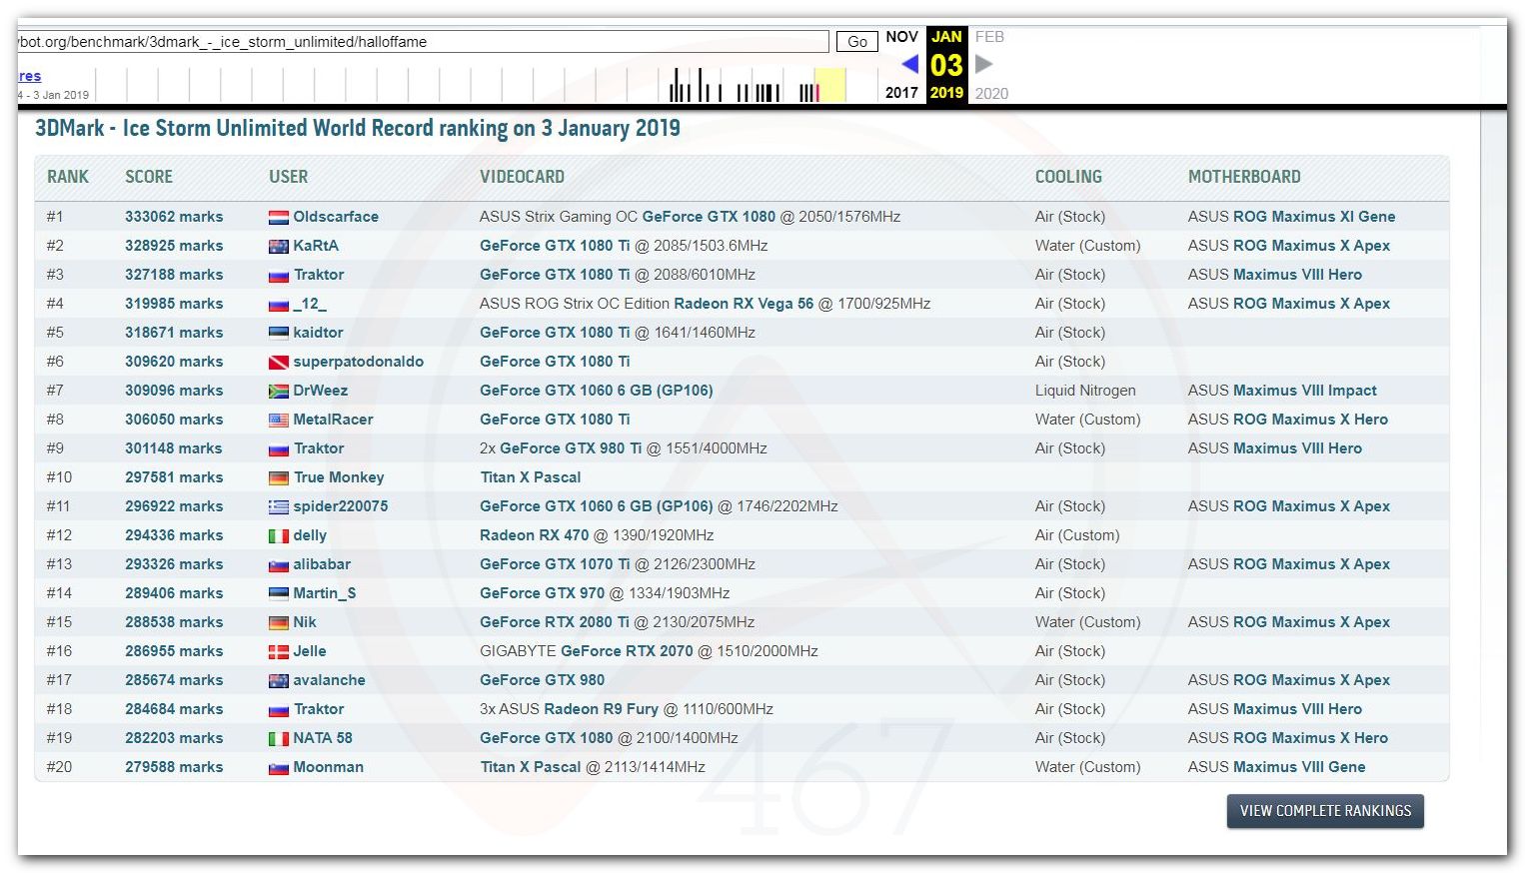Viewport: 1525px width, 873px height.
Task: Click the Wayback URL input field
Action: [422, 42]
